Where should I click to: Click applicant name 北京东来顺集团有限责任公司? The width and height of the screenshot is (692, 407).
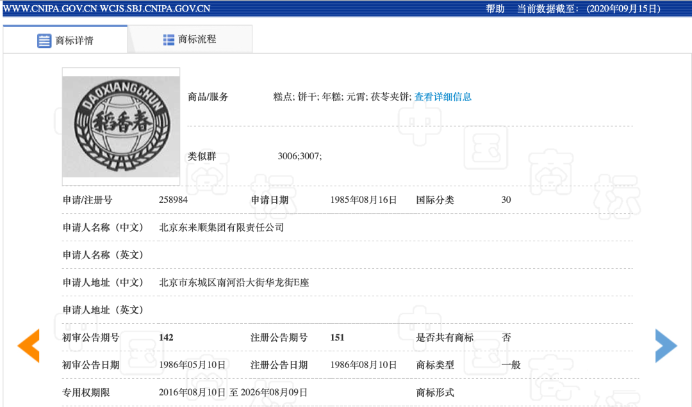[221, 228]
